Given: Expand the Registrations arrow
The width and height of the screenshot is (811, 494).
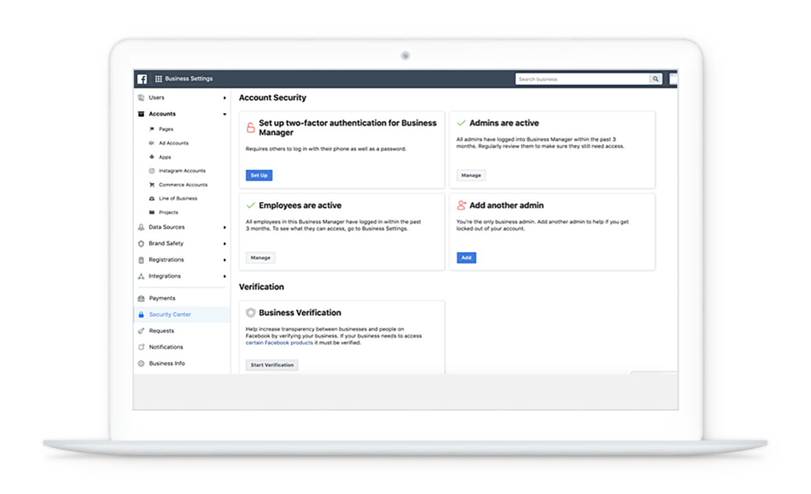Looking at the screenshot, I should [224, 260].
